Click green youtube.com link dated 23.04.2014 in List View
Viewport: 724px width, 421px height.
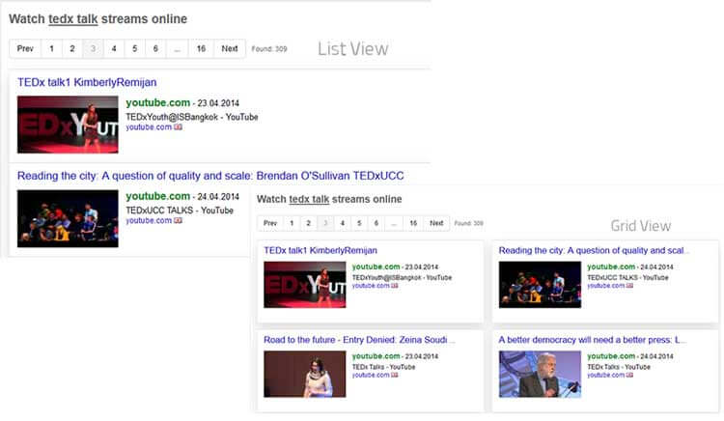pyautogui.click(x=158, y=102)
